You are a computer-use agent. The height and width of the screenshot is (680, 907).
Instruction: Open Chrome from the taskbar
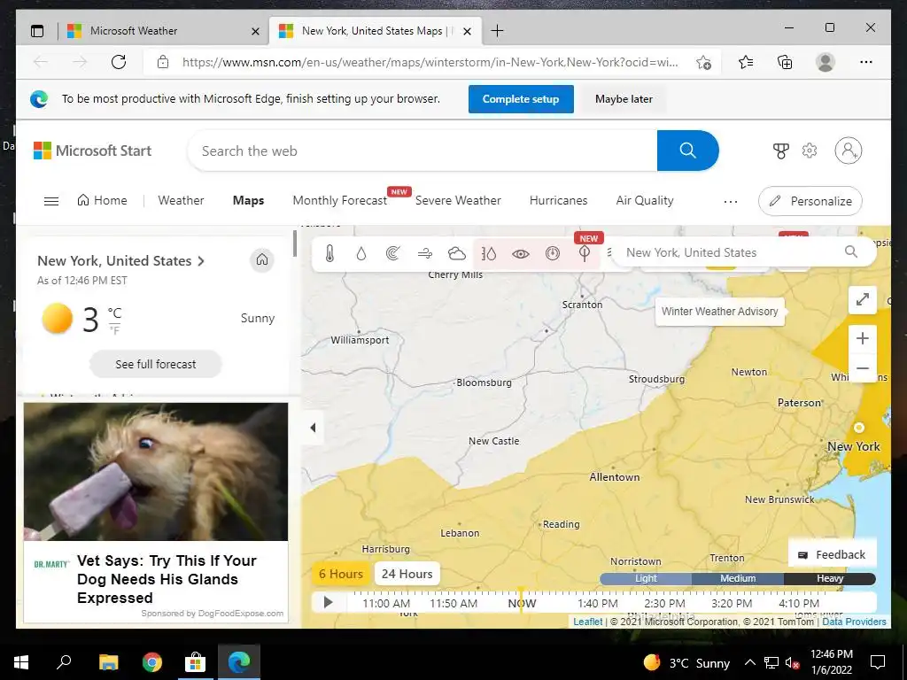(x=152, y=662)
